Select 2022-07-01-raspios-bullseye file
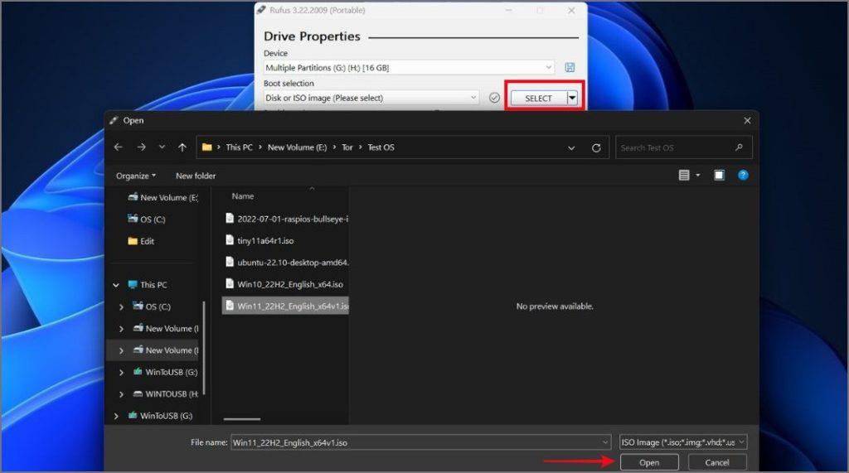Viewport: 849px width, 473px height. tap(286, 219)
